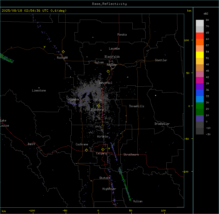Pick the bright yellow 54-51 dBZ swatch
Screen dimensions: 219x214
[x=200, y=55]
